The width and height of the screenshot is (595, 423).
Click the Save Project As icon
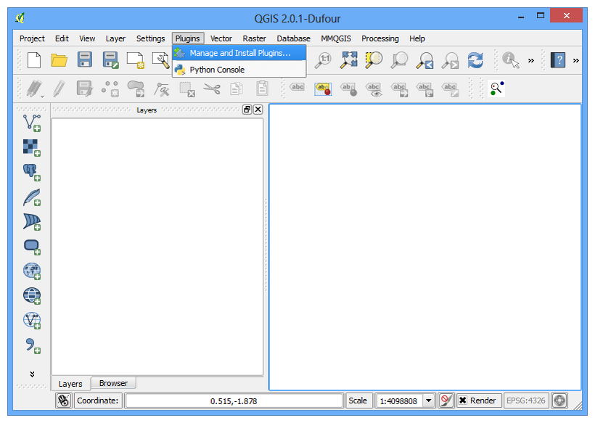[x=110, y=60]
